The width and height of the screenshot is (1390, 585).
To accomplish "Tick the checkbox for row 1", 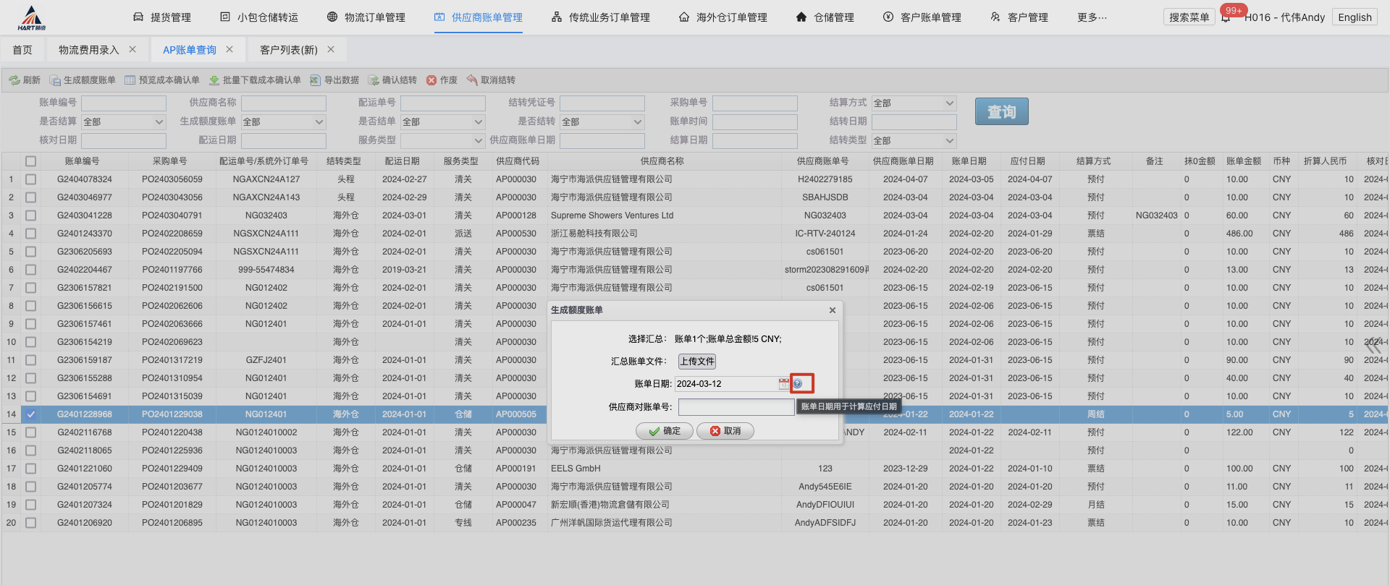I will (x=30, y=179).
